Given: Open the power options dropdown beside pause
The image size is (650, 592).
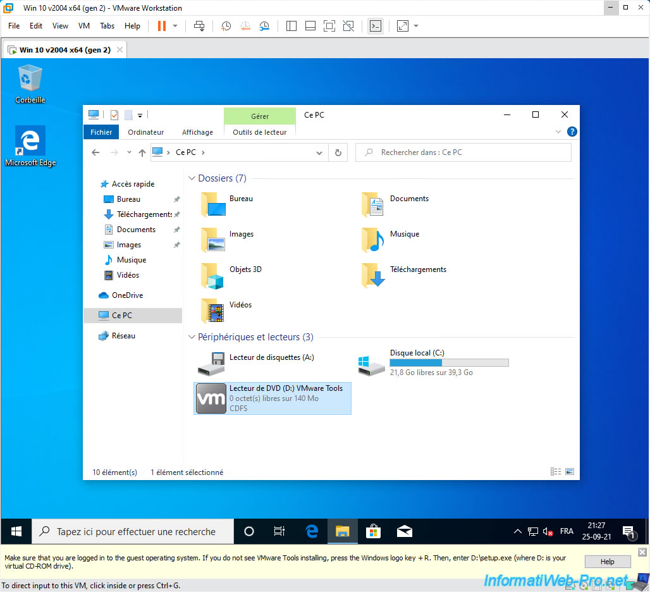Looking at the screenshot, I should 175,26.
